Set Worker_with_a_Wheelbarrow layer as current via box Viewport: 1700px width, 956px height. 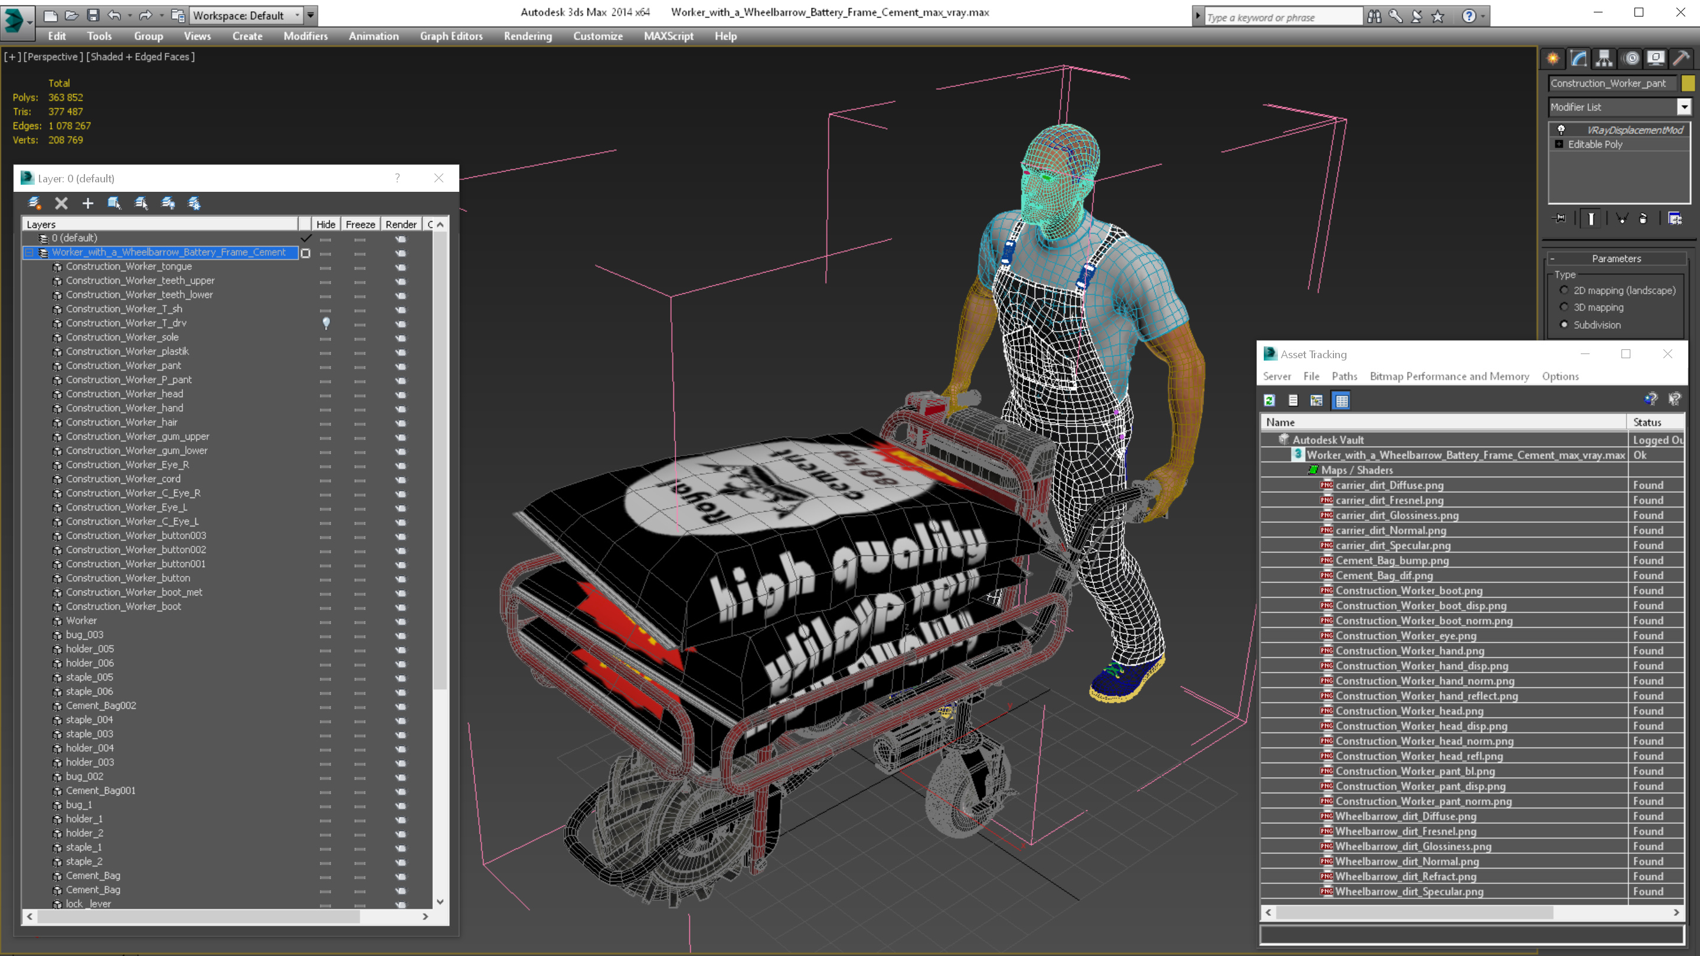(306, 253)
